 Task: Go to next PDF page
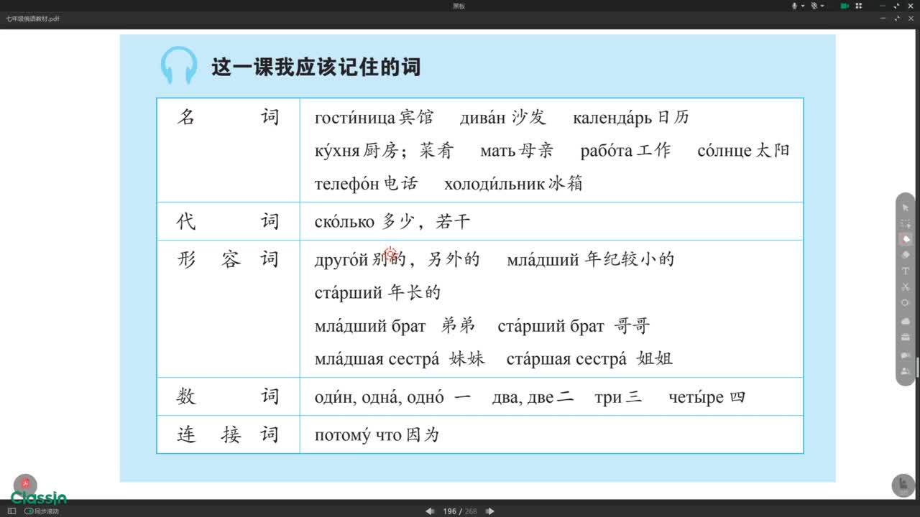click(x=490, y=511)
